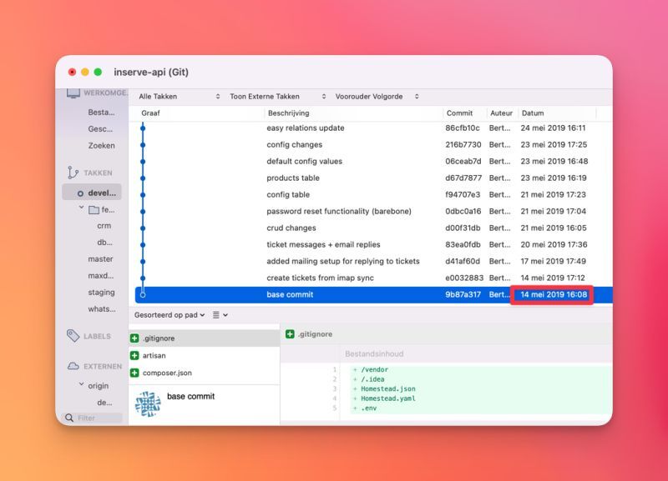The height and width of the screenshot is (481, 668).
Task: Open the Voorouder Volgorde dropdown
Action: coord(377,97)
